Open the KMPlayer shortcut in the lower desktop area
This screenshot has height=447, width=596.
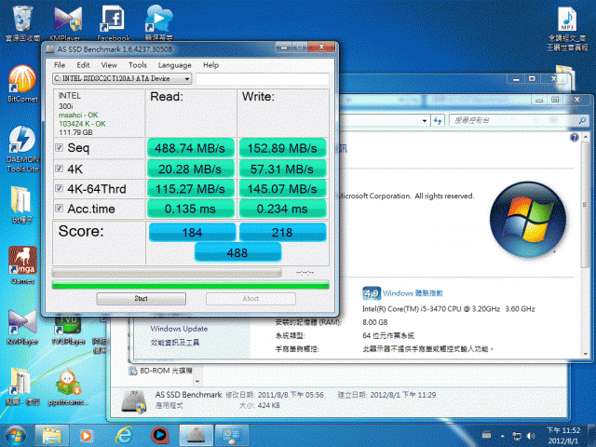point(22,322)
